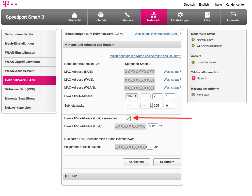Click the Abbrechen button
Image resolution: width=252 pixels, height=196 pixels.
[x=136, y=162]
